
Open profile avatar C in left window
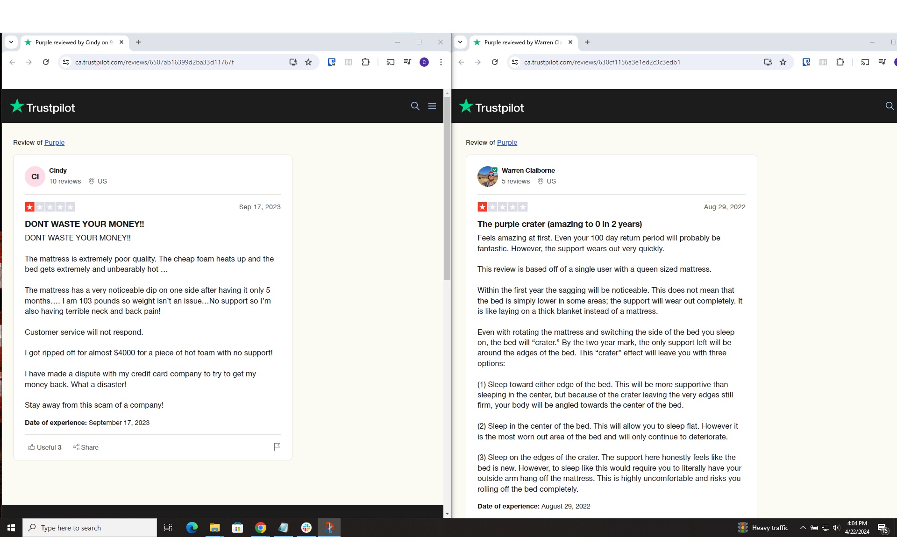(424, 62)
